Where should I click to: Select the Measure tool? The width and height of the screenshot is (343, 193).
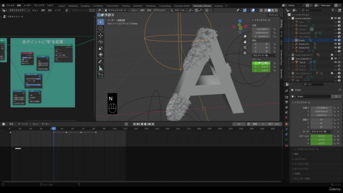pyautogui.click(x=101, y=68)
